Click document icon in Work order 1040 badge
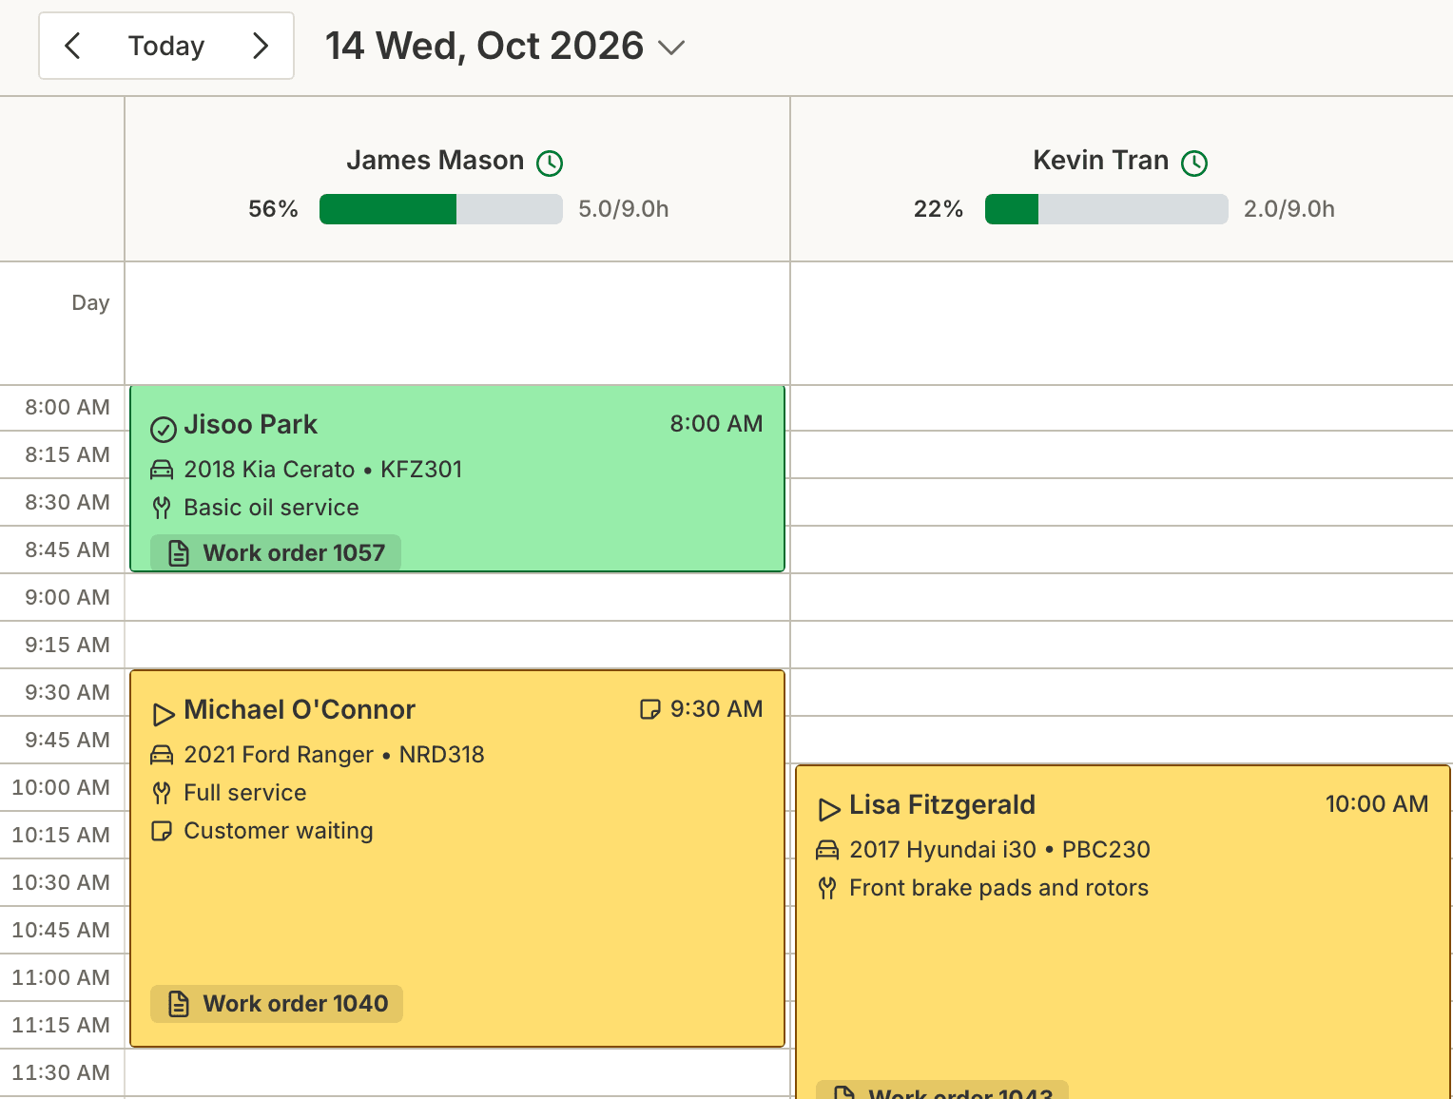1453x1099 pixels. 179,1004
